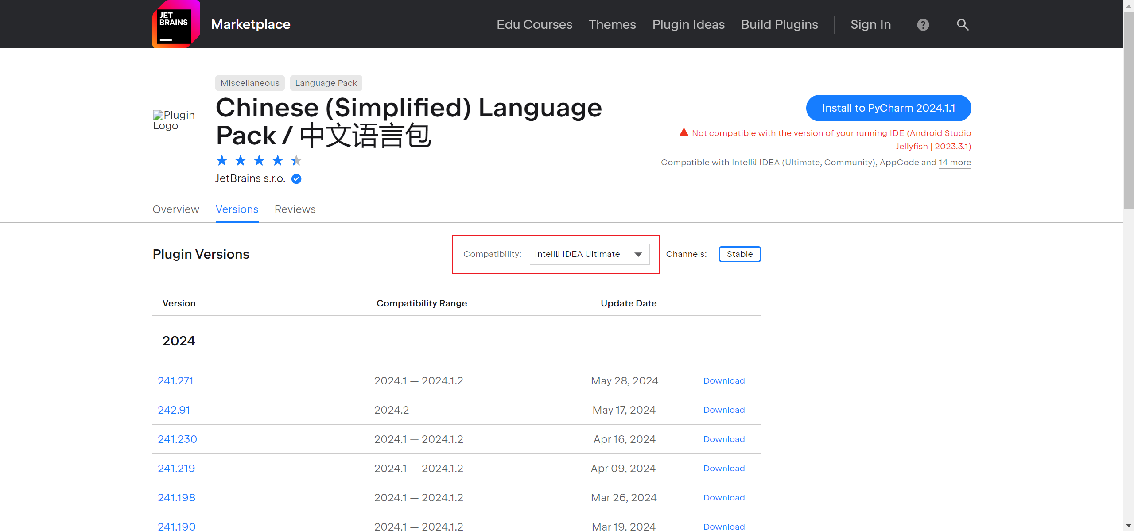The height and width of the screenshot is (531, 1134).
Task: Open Themes in the top navigation
Action: click(612, 25)
